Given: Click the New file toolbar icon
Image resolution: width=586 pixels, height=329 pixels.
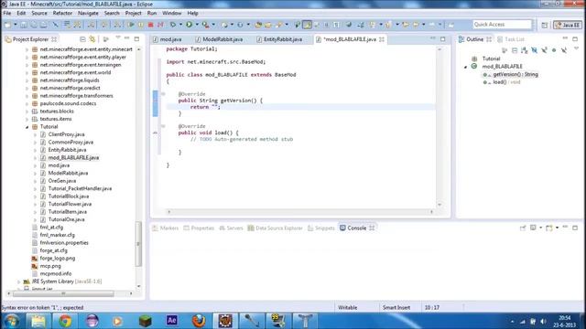Looking at the screenshot, I should (x=7, y=25).
